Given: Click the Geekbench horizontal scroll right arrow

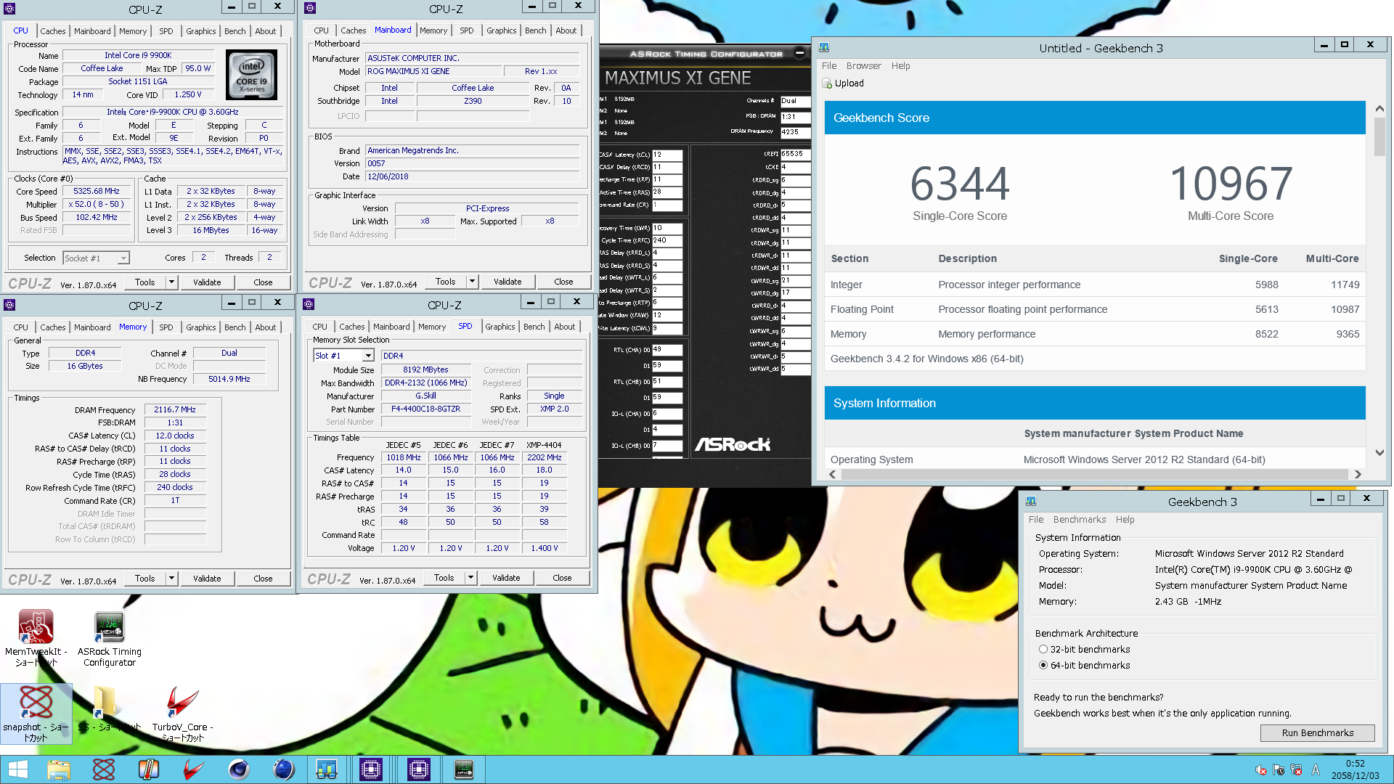Looking at the screenshot, I should [1358, 474].
